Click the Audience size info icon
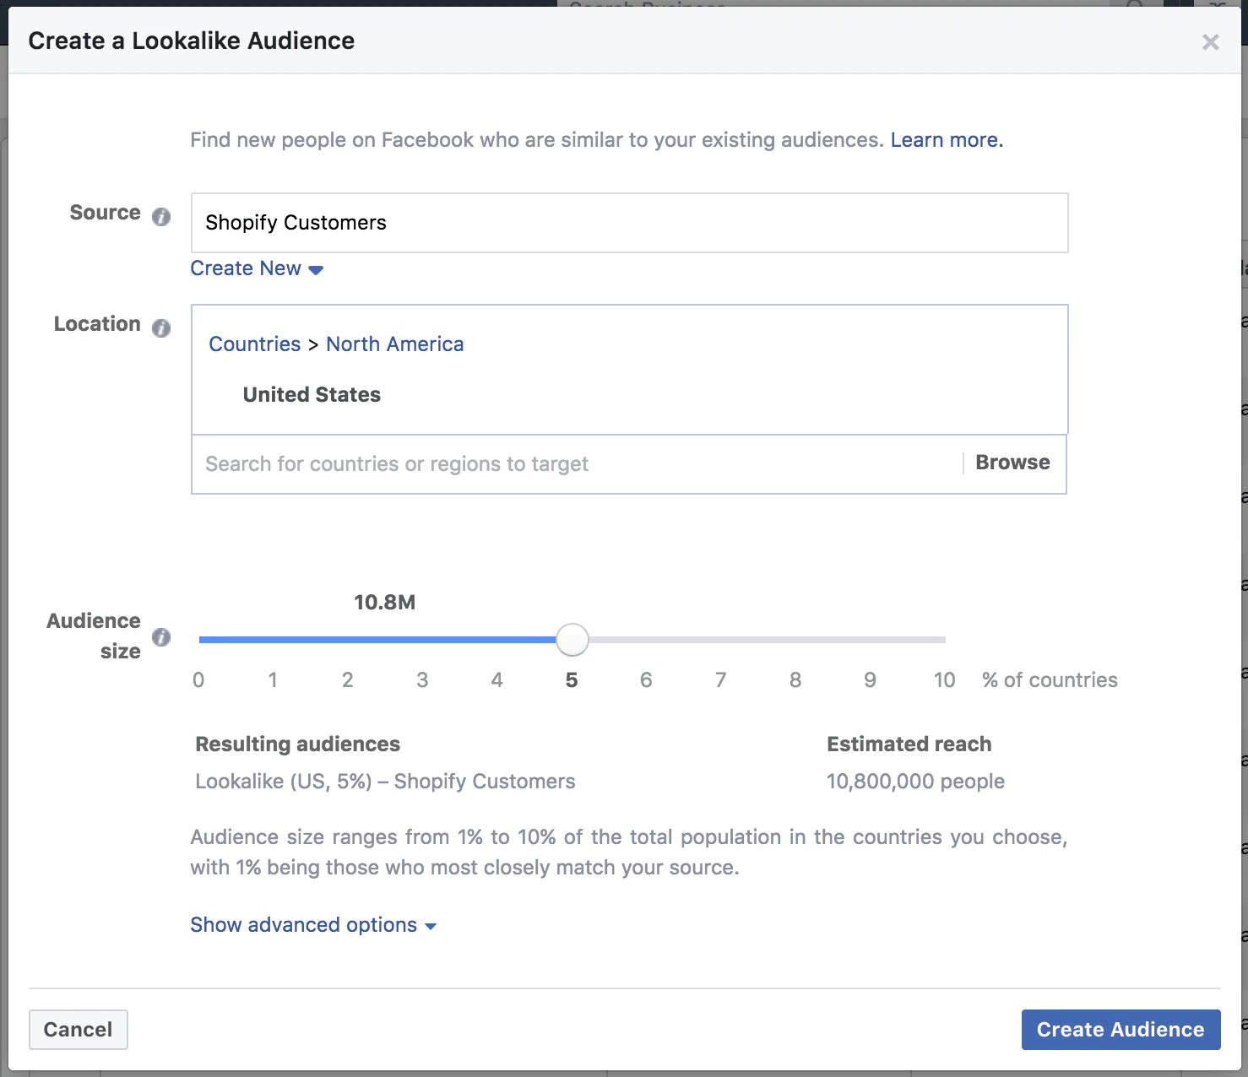The width and height of the screenshot is (1248, 1077). (161, 637)
